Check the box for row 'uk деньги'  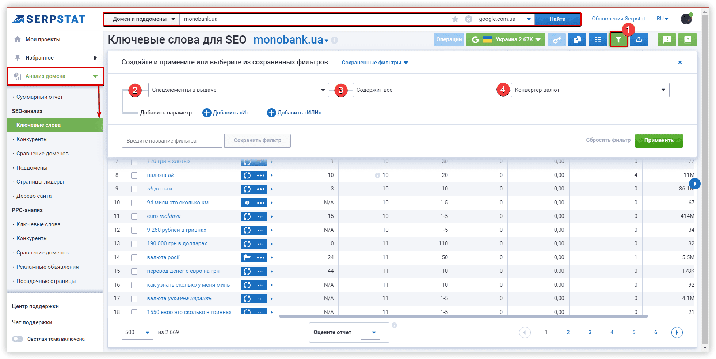click(x=134, y=189)
